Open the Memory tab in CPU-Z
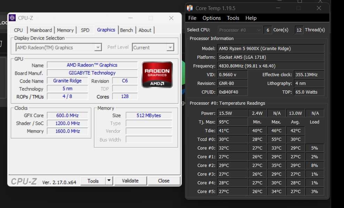Screen dimensions: 344x208 (65, 30)
